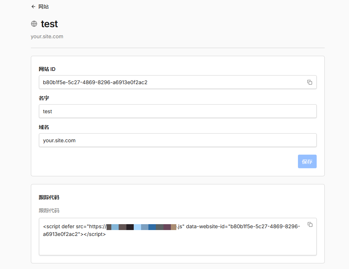Copy the tracking code using its copy icon
Viewport: 349px width, 269px height.
[310, 225]
